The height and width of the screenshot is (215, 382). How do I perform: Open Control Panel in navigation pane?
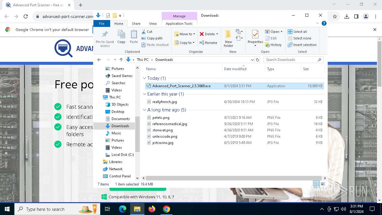[120, 176]
